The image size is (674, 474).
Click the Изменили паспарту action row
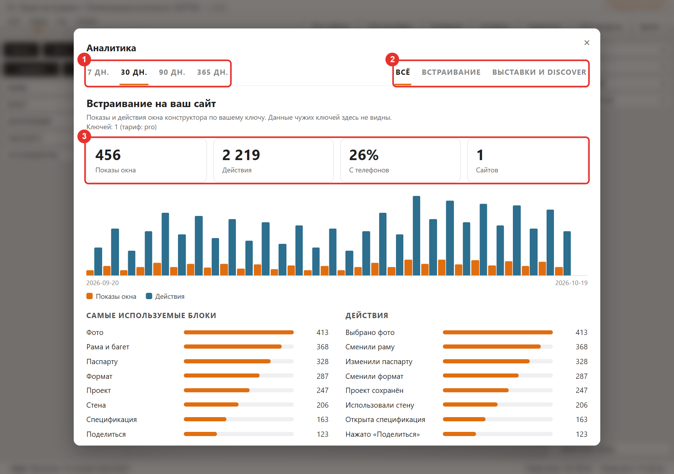point(467,361)
